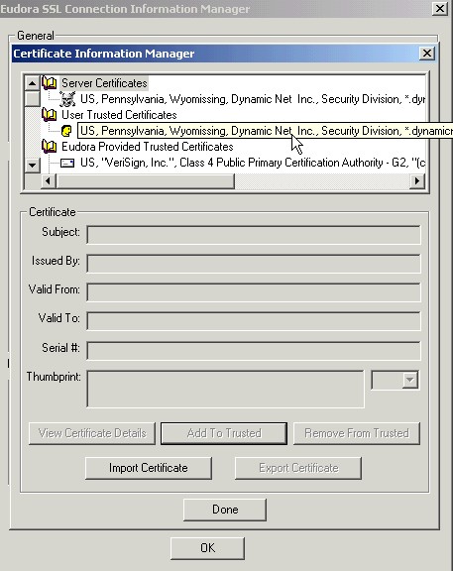Image resolution: width=453 pixels, height=571 pixels.
Task: Open the Thumbprint algorithm dropdown
Action: pos(409,380)
